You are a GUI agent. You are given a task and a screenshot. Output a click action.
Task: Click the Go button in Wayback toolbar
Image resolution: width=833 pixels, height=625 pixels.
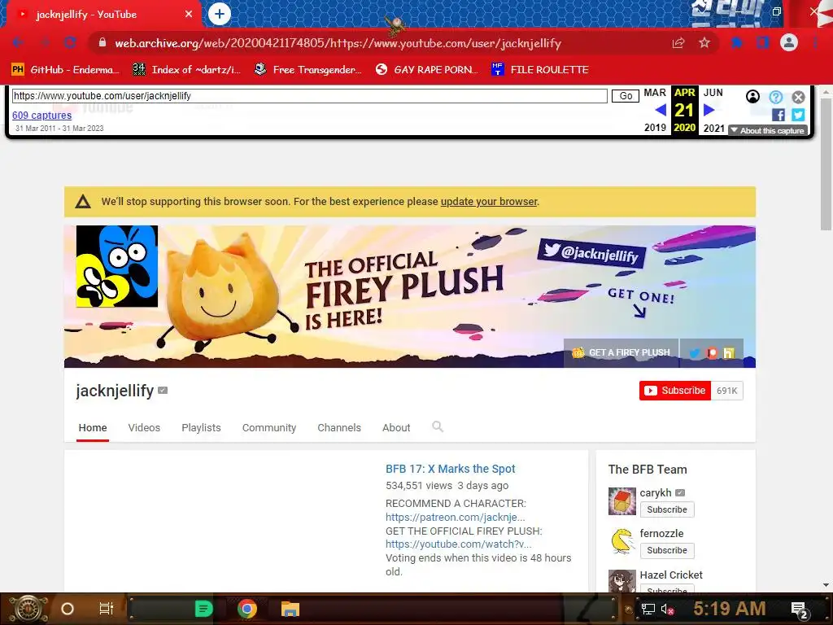coord(626,96)
